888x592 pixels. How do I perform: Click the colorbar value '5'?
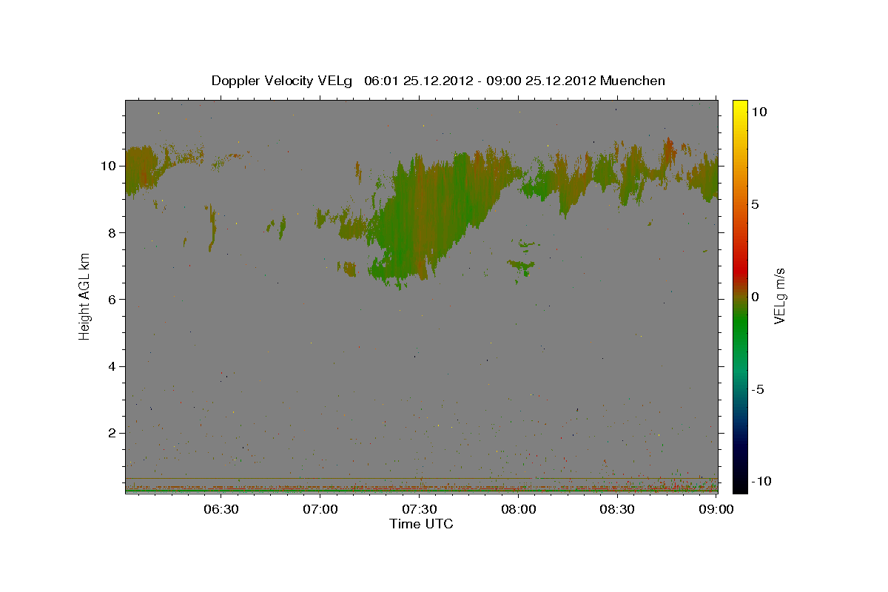(755, 204)
